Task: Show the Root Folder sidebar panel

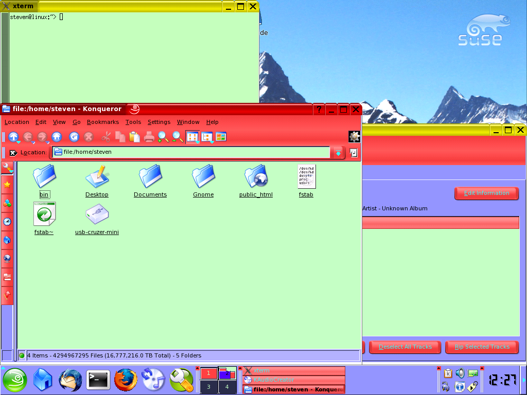Action: (x=7, y=277)
